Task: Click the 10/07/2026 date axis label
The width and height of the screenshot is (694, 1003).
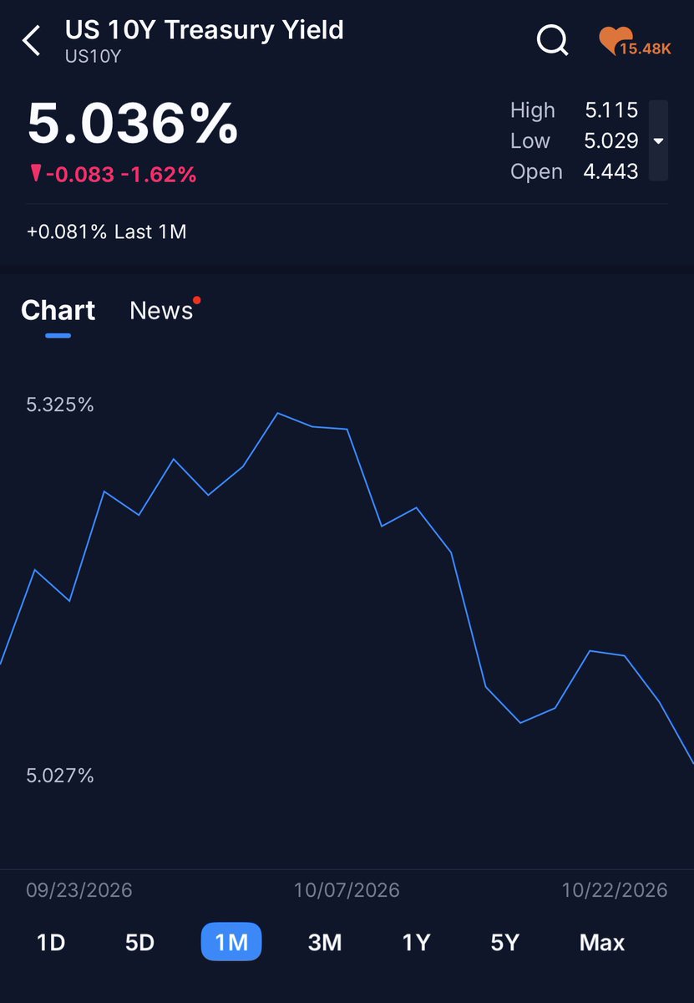Action: (347, 890)
